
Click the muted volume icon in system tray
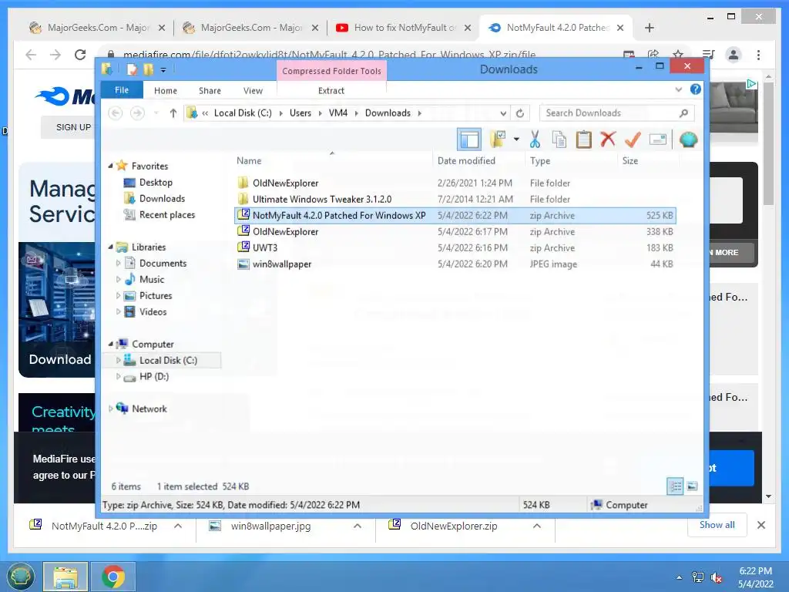(x=716, y=577)
